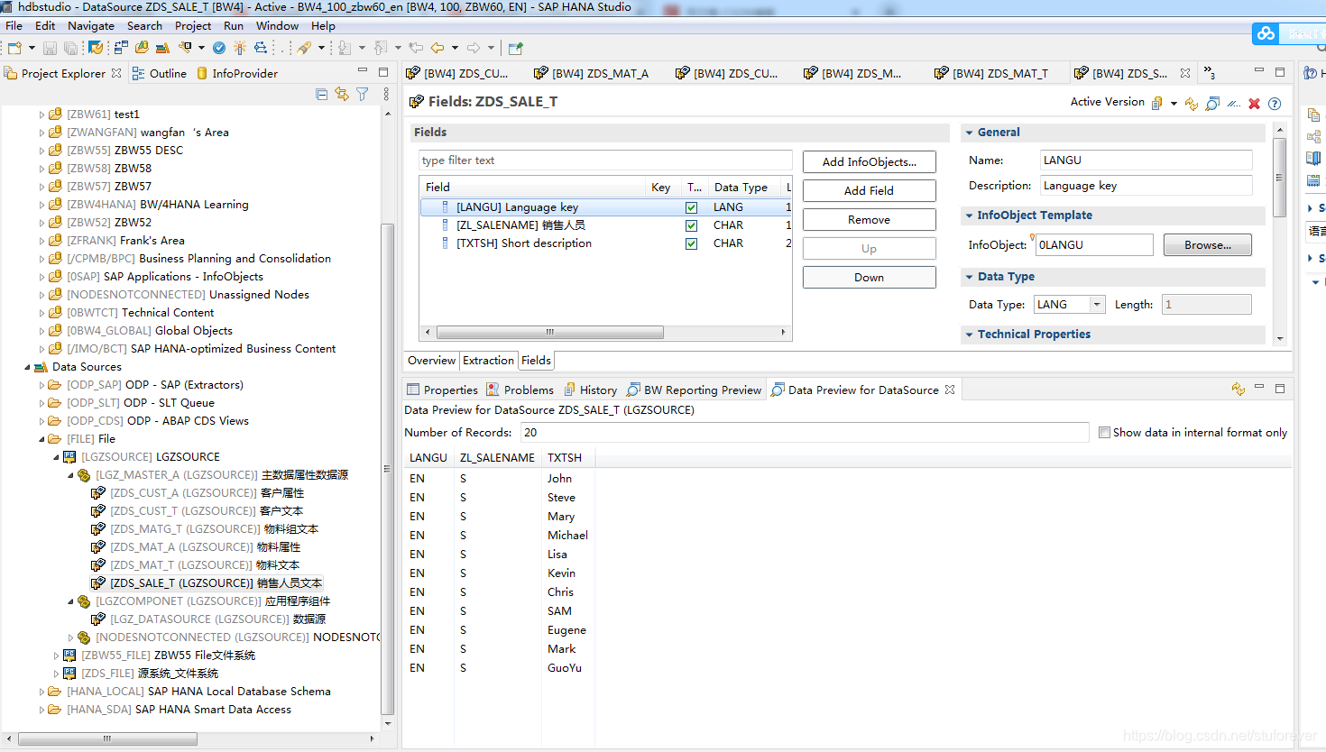Collapse the General section

[970, 133]
